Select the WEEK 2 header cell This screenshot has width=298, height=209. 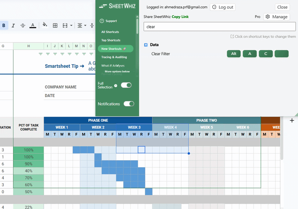(98, 127)
